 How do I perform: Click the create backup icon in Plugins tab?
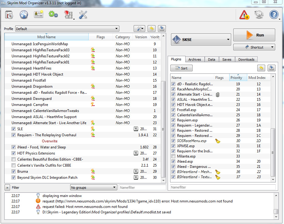pyautogui.click(x=272, y=68)
